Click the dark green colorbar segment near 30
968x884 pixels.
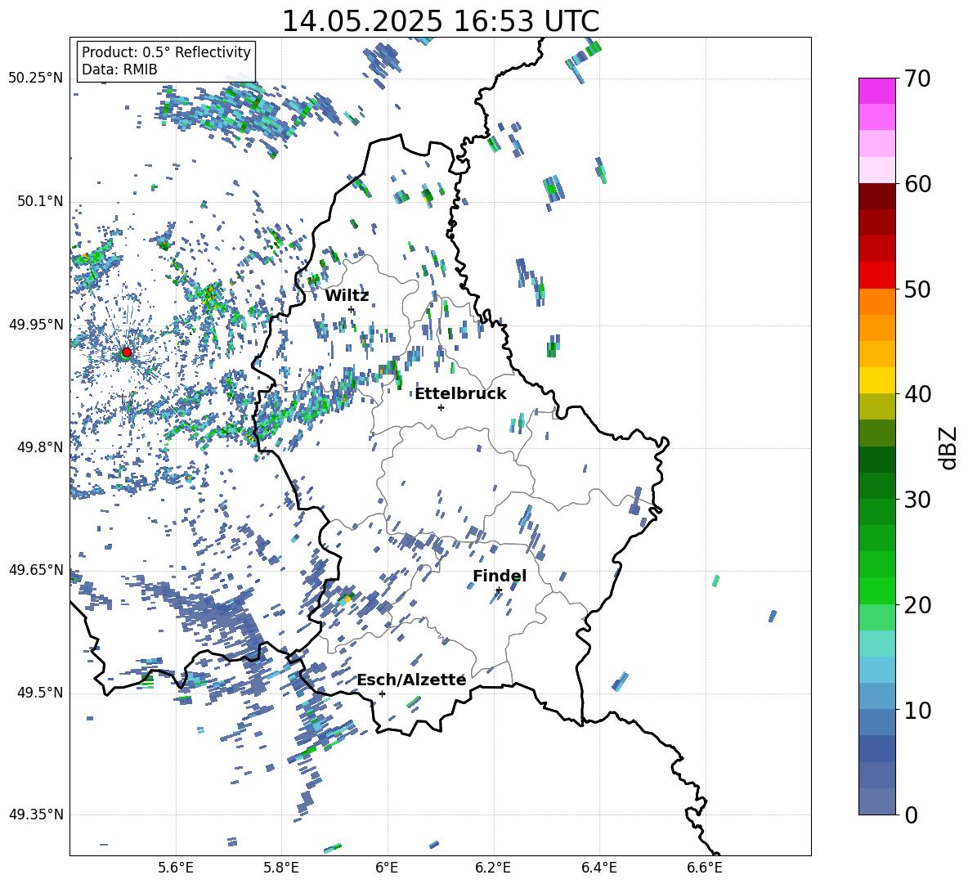click(x=876, y=486)
